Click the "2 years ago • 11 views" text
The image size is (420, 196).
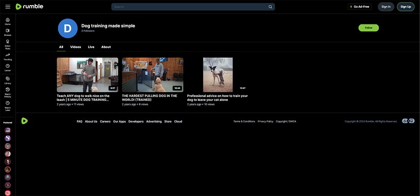(x=70, y=104)
